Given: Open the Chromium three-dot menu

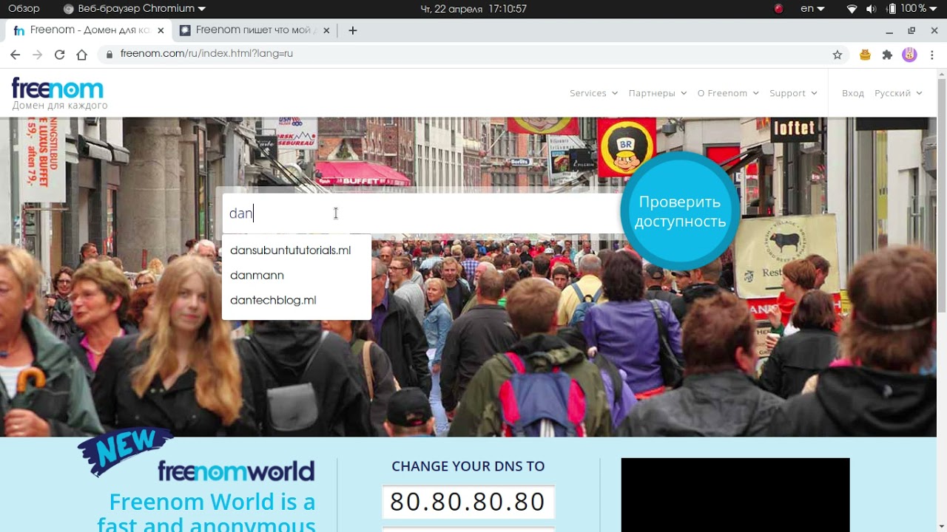Looking at the screenshot, I should 931,54.
